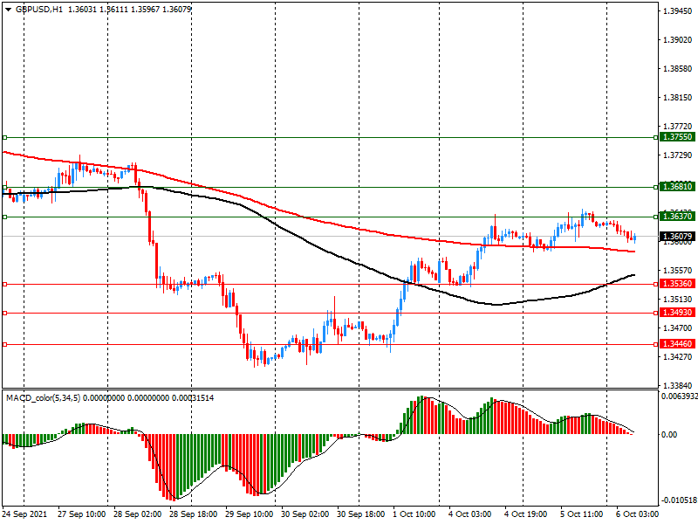Grab the left handle of 1.37550 line
The width and height of the screenshot is (698, 524).
point(5,138)
